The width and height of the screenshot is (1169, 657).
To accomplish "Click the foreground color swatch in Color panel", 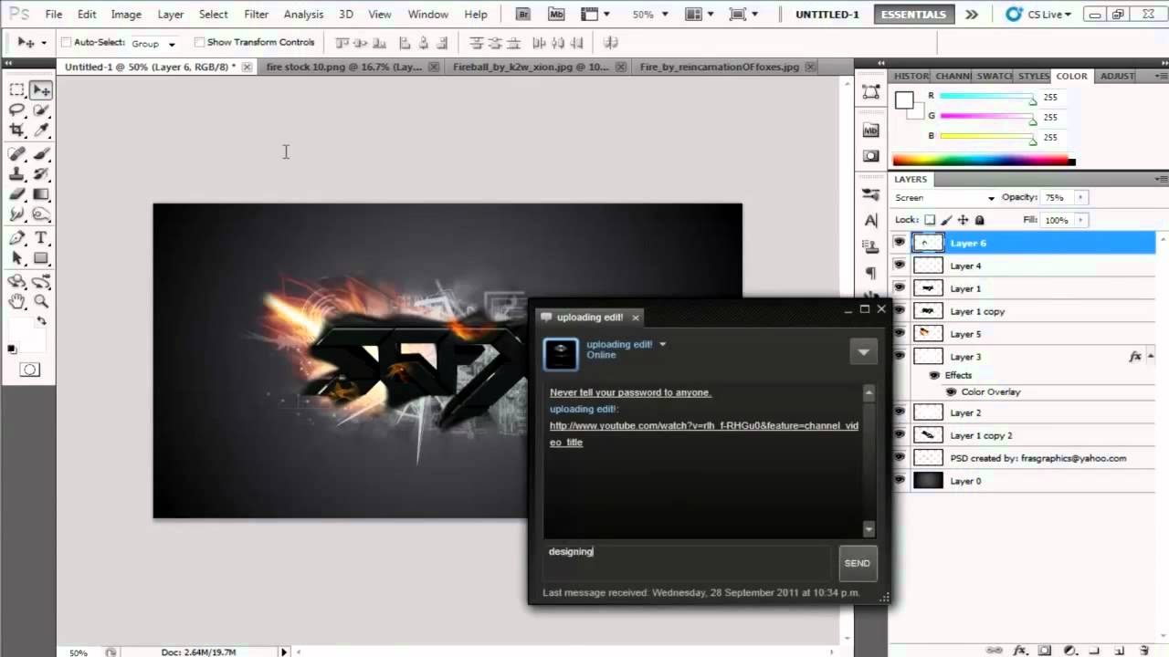I will point(903,100).
